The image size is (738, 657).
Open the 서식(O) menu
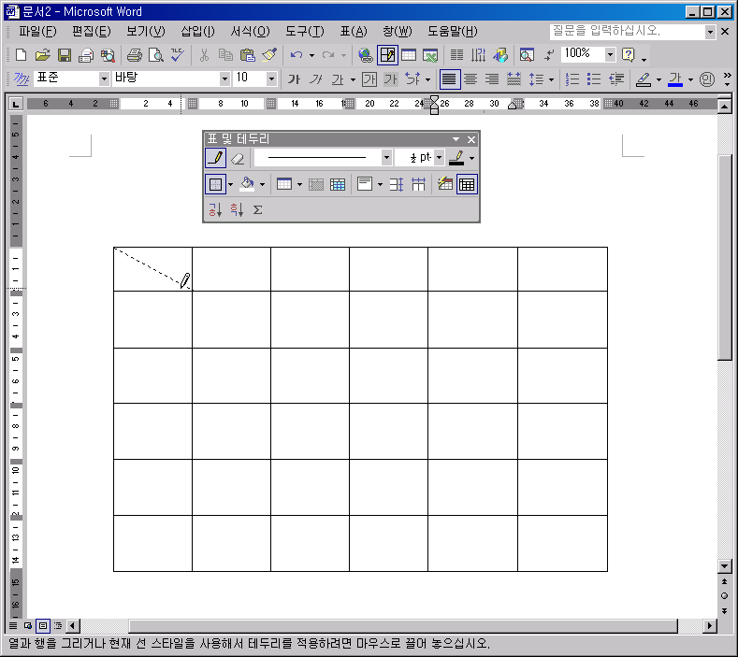click(x=251, y=31)
